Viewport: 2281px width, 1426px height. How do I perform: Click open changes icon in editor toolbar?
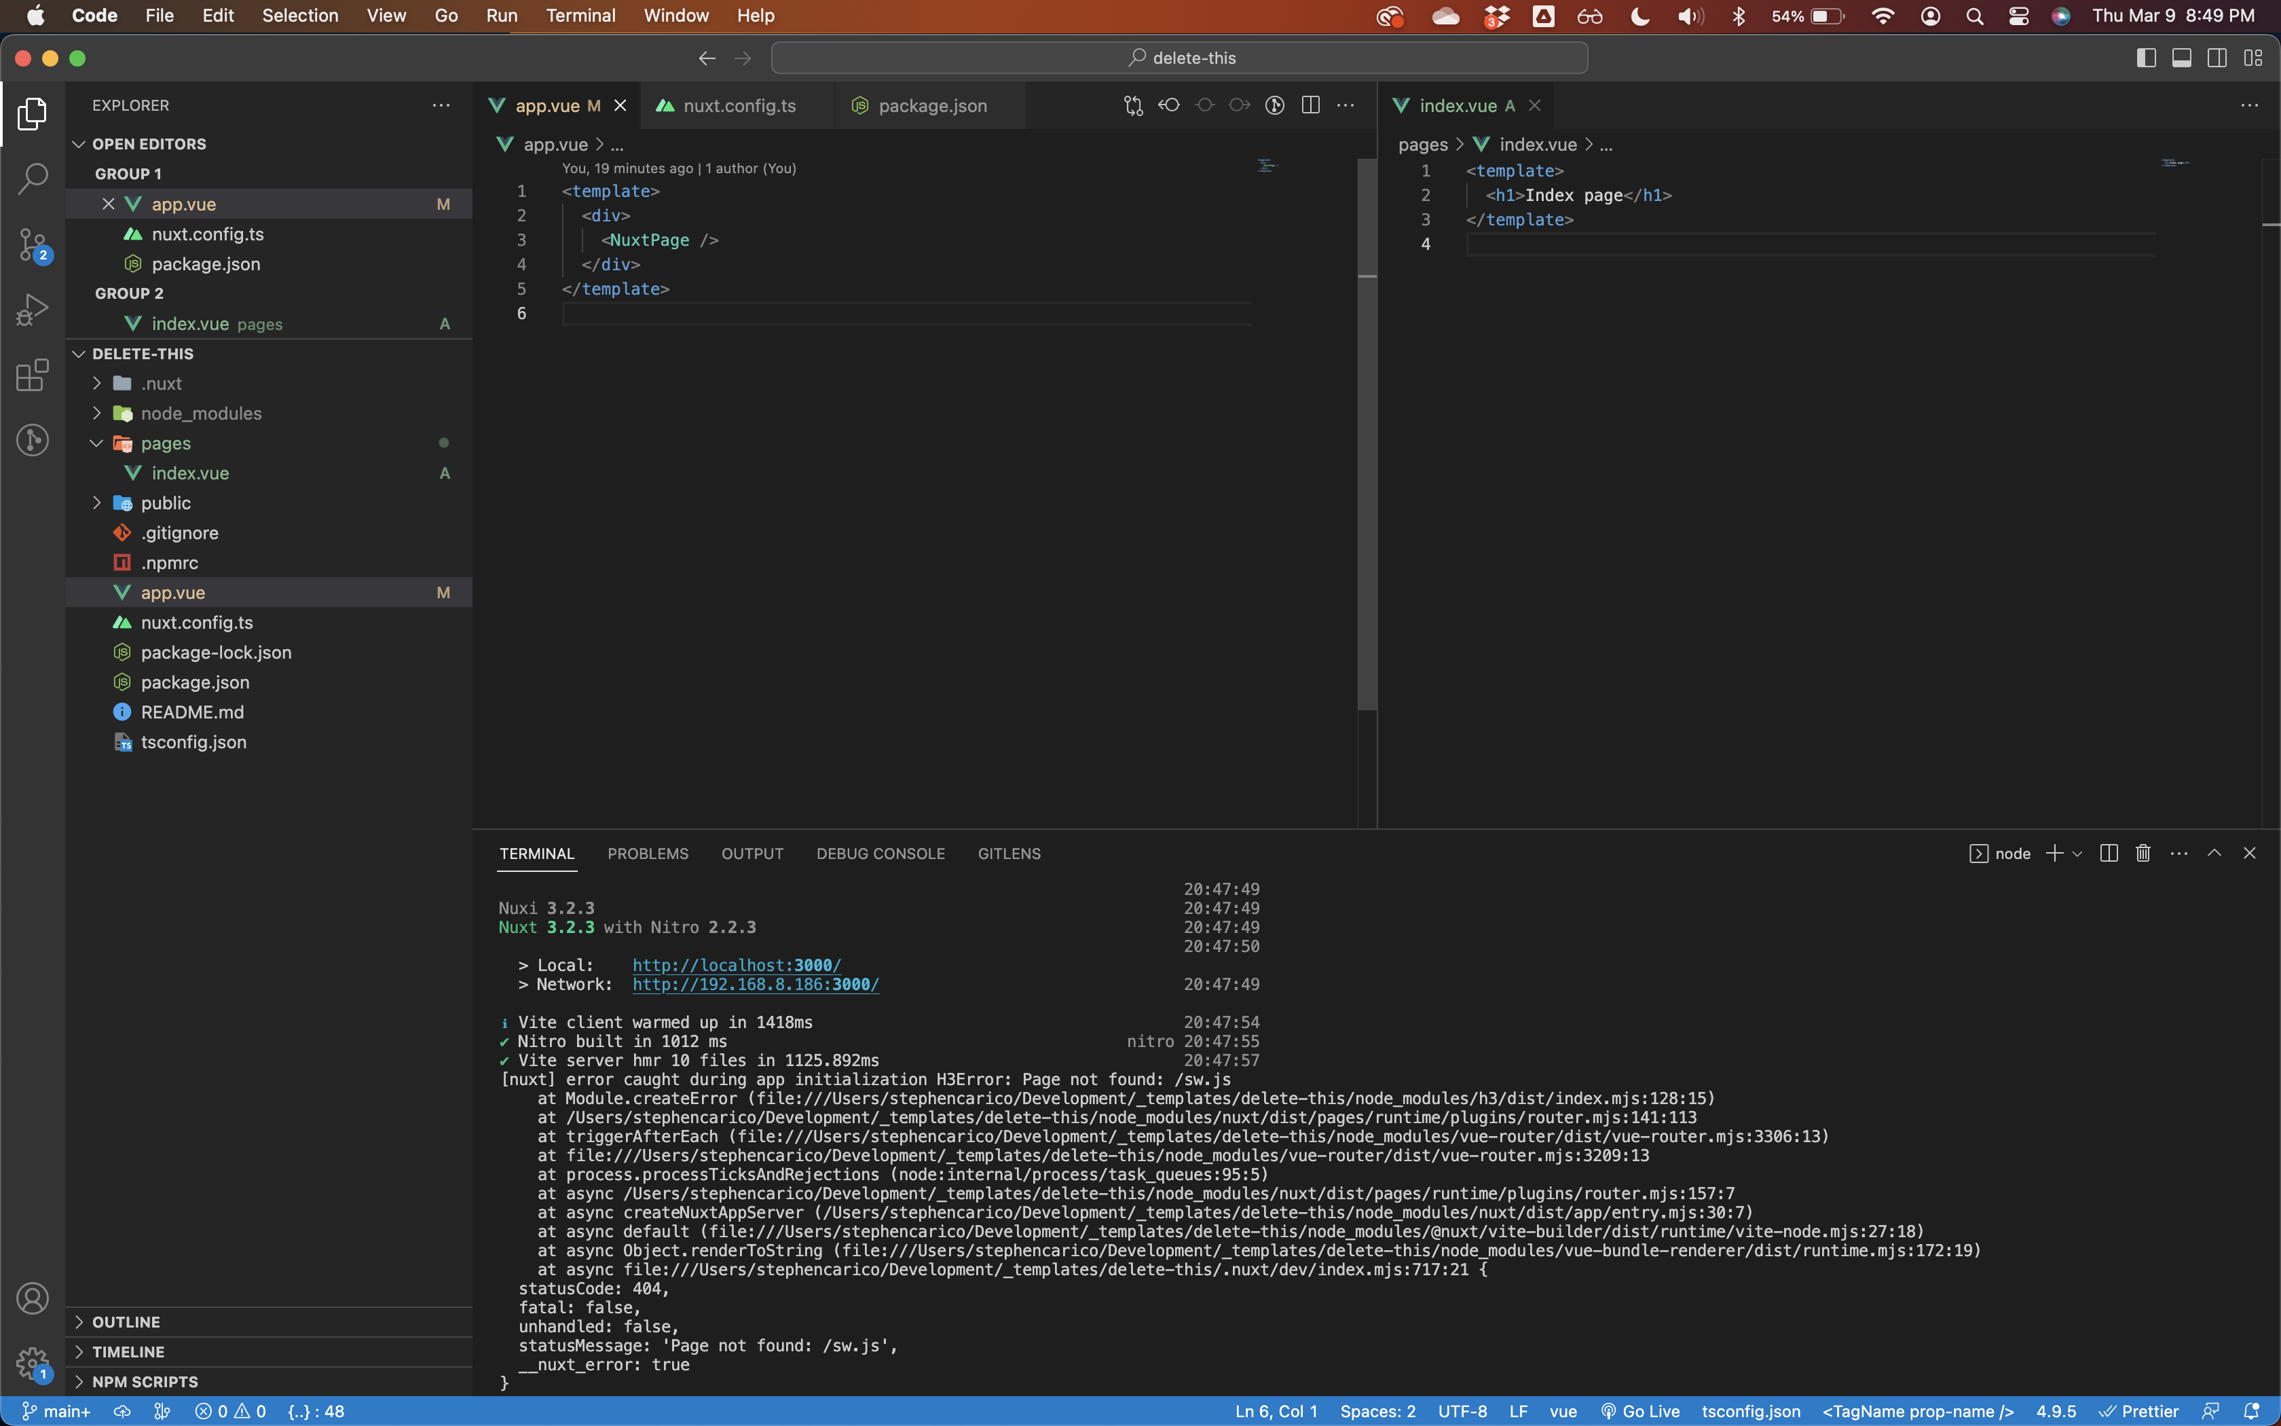[1133, 106]
